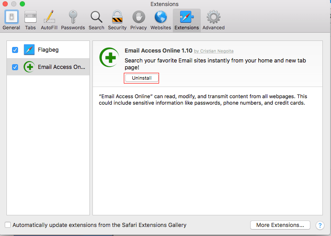Click the extension permissions warning text
Screen dimensions: 331x236
203,99
